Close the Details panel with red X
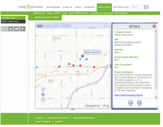The height and width of the screenshot is (127, 163). [x=154, y=26]
